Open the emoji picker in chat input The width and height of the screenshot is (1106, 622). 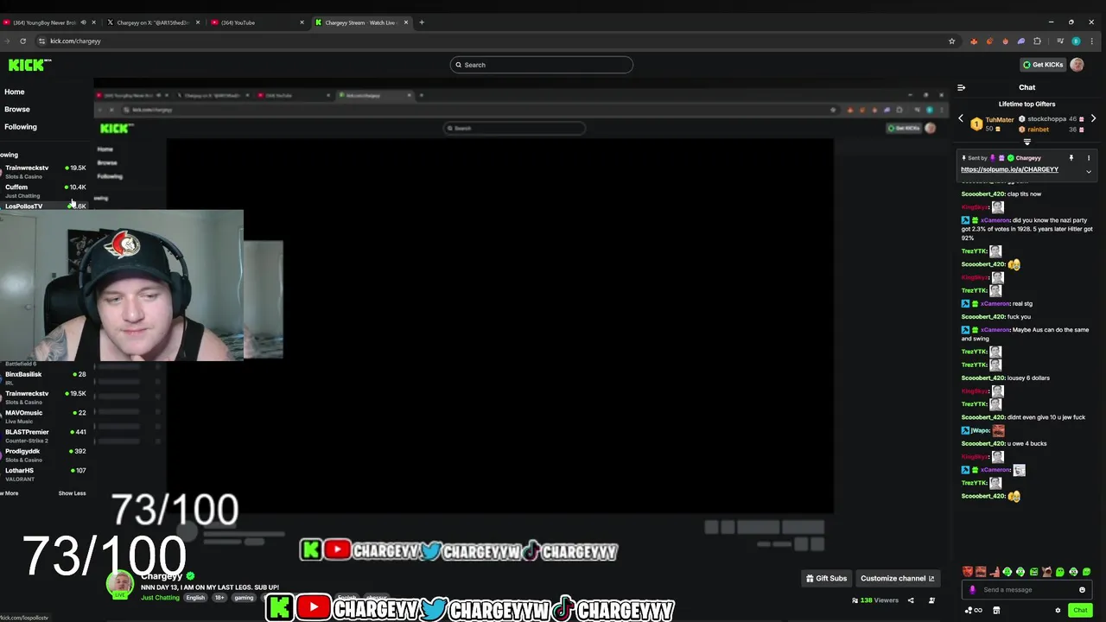click(x=1082, y=590)
